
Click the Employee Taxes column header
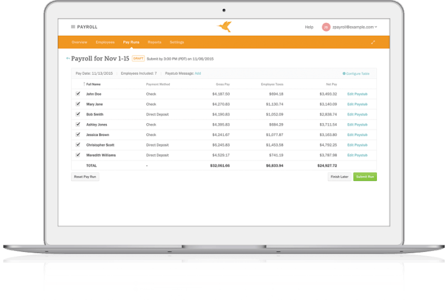(x=272, y=84)
